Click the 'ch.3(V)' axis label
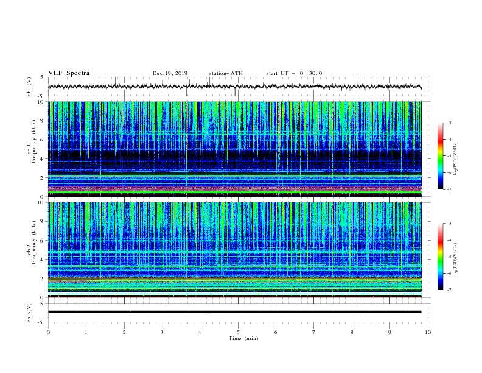The height and width of the screenshot is (373, 482). click(x=29, y=313)
